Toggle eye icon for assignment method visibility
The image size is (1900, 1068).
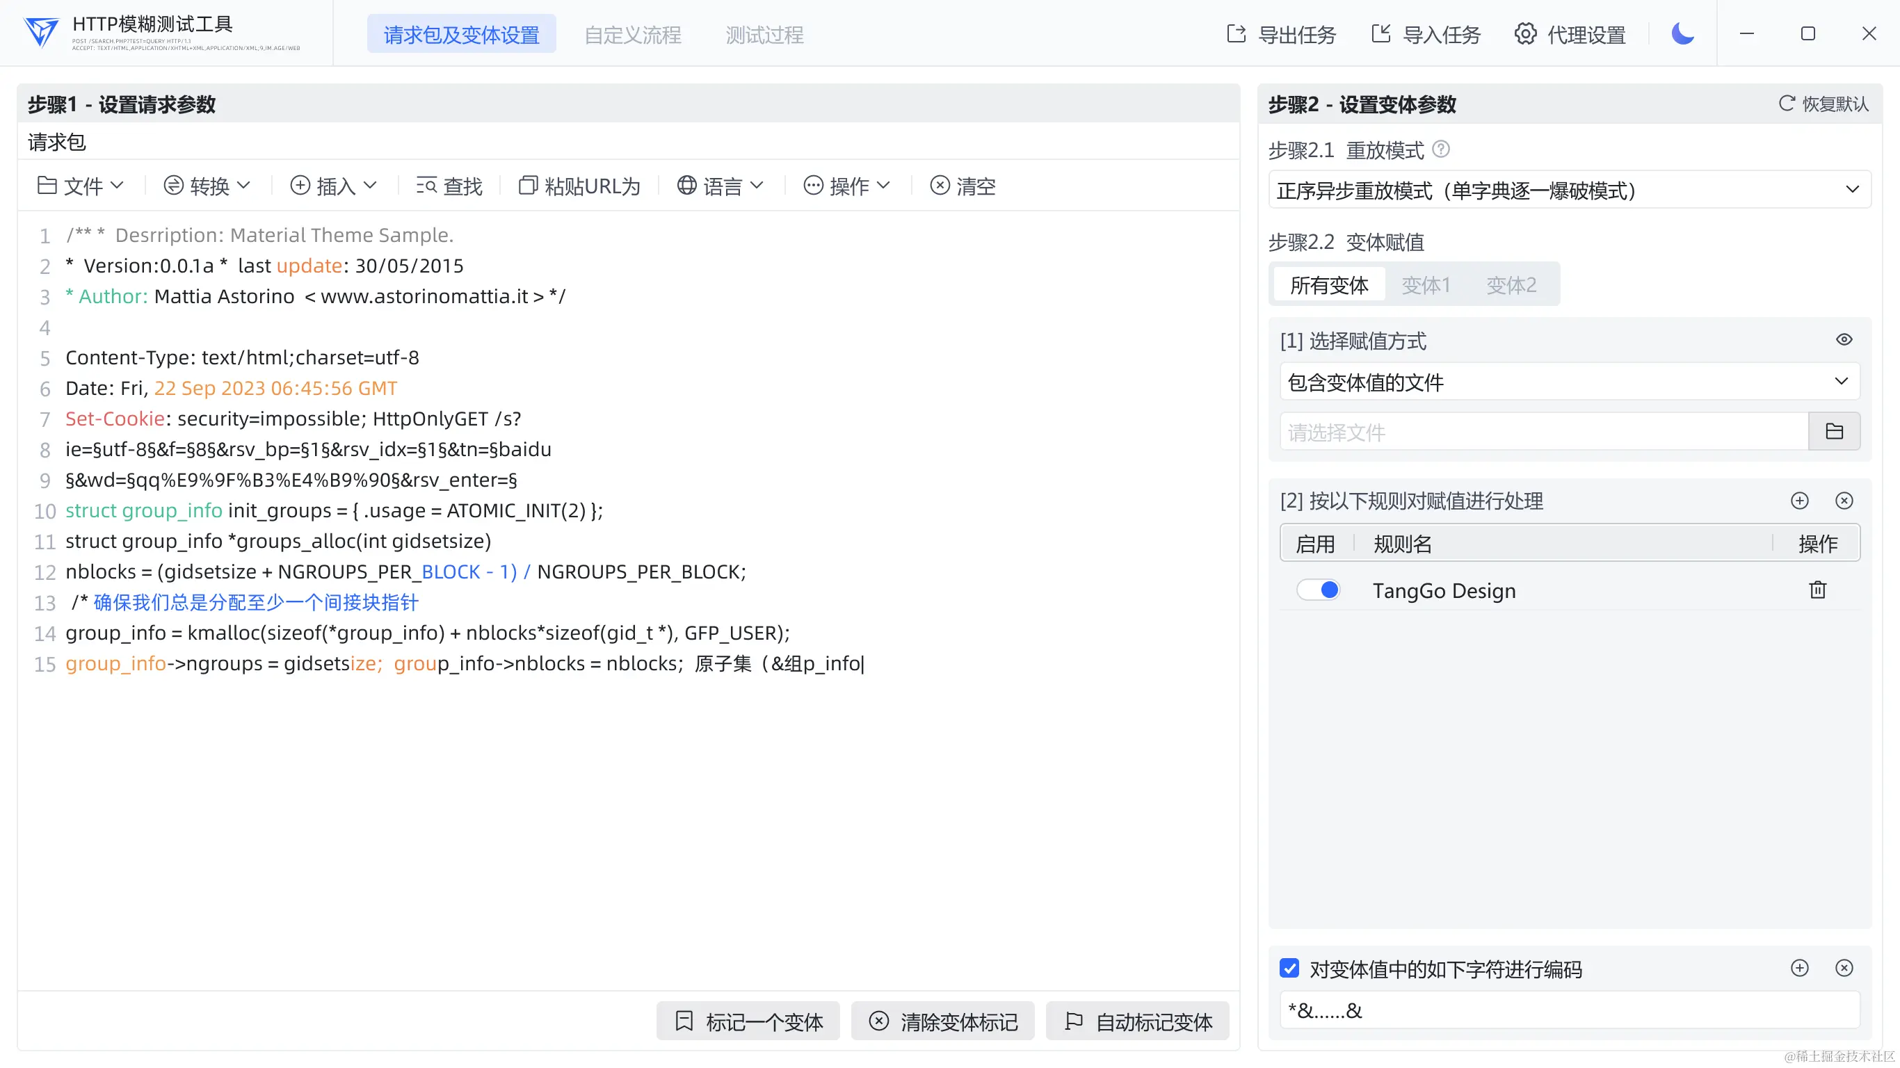[1843, 340]
